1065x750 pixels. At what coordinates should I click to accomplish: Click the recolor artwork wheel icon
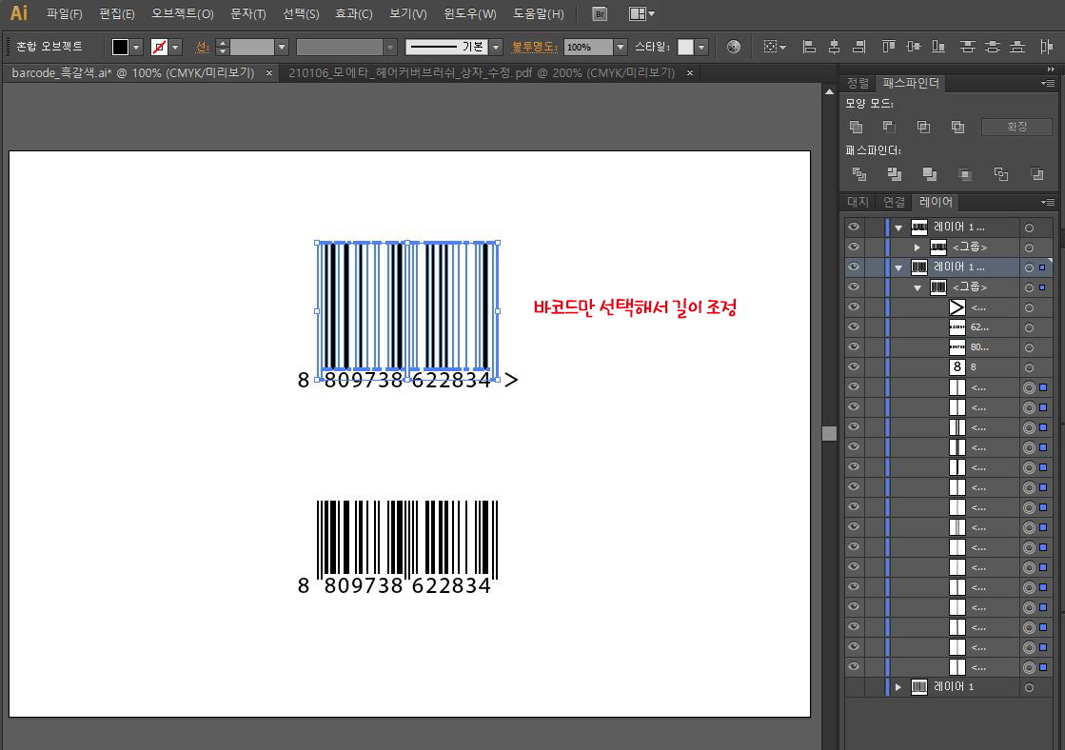(x=734, y=47)
